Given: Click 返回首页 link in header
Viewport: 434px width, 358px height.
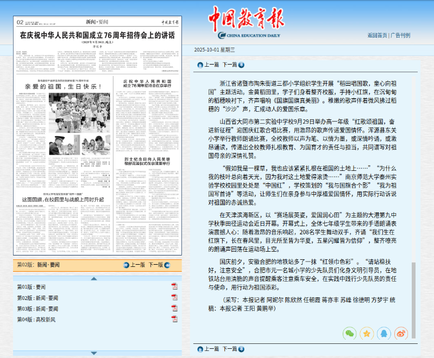Looking at the screenshot, I should click(x=377, y=35).
